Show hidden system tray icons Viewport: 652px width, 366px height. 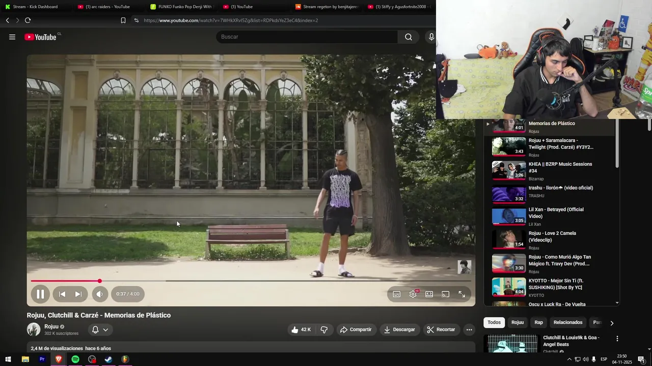(569, 359)
